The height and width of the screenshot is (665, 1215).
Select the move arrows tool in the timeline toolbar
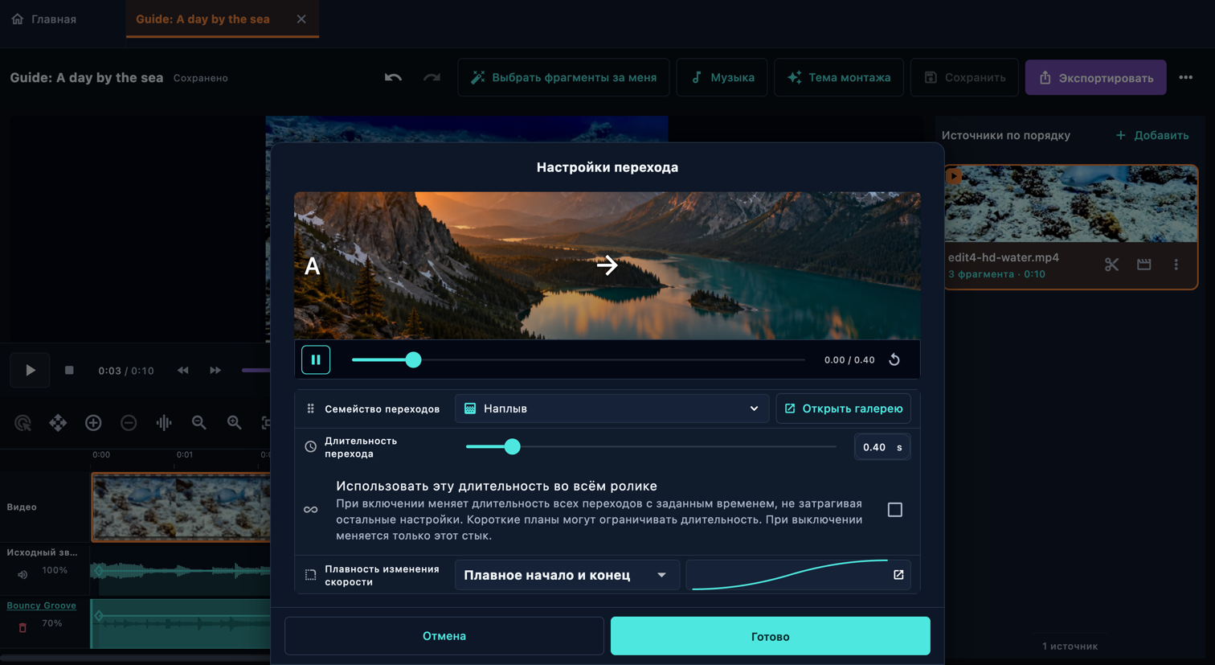click(58, 422)
